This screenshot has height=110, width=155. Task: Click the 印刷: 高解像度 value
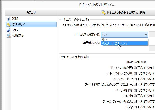140,62
